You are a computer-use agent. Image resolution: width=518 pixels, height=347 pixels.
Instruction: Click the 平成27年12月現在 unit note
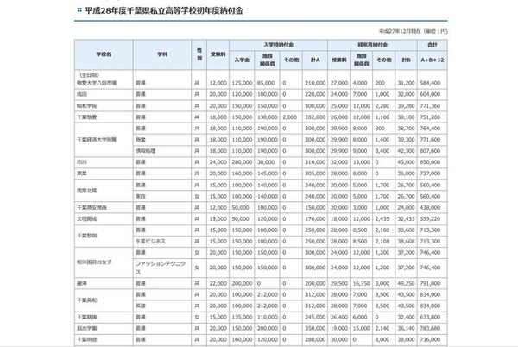[x=413, y=31]
